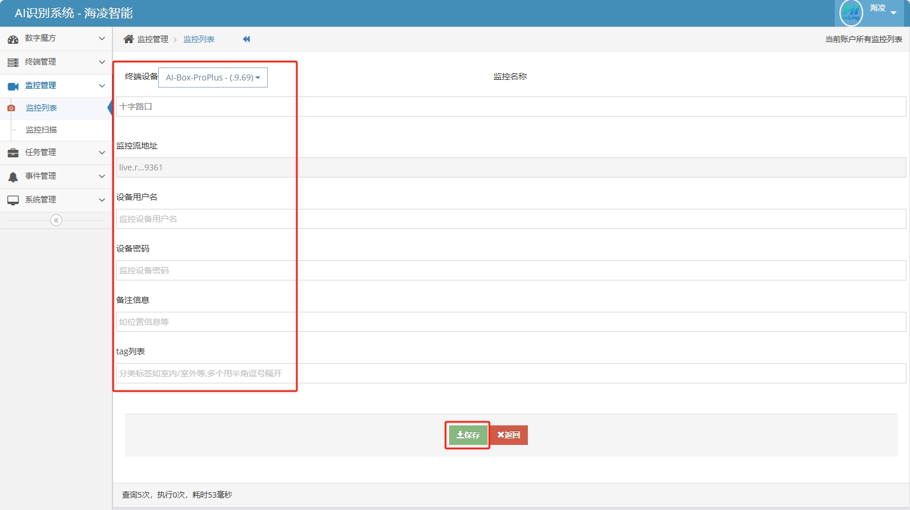Image resolution: width=910 pixels, height=510 pixels.
Task: Open 任务管理 menu item
Action: coord(56,153)
